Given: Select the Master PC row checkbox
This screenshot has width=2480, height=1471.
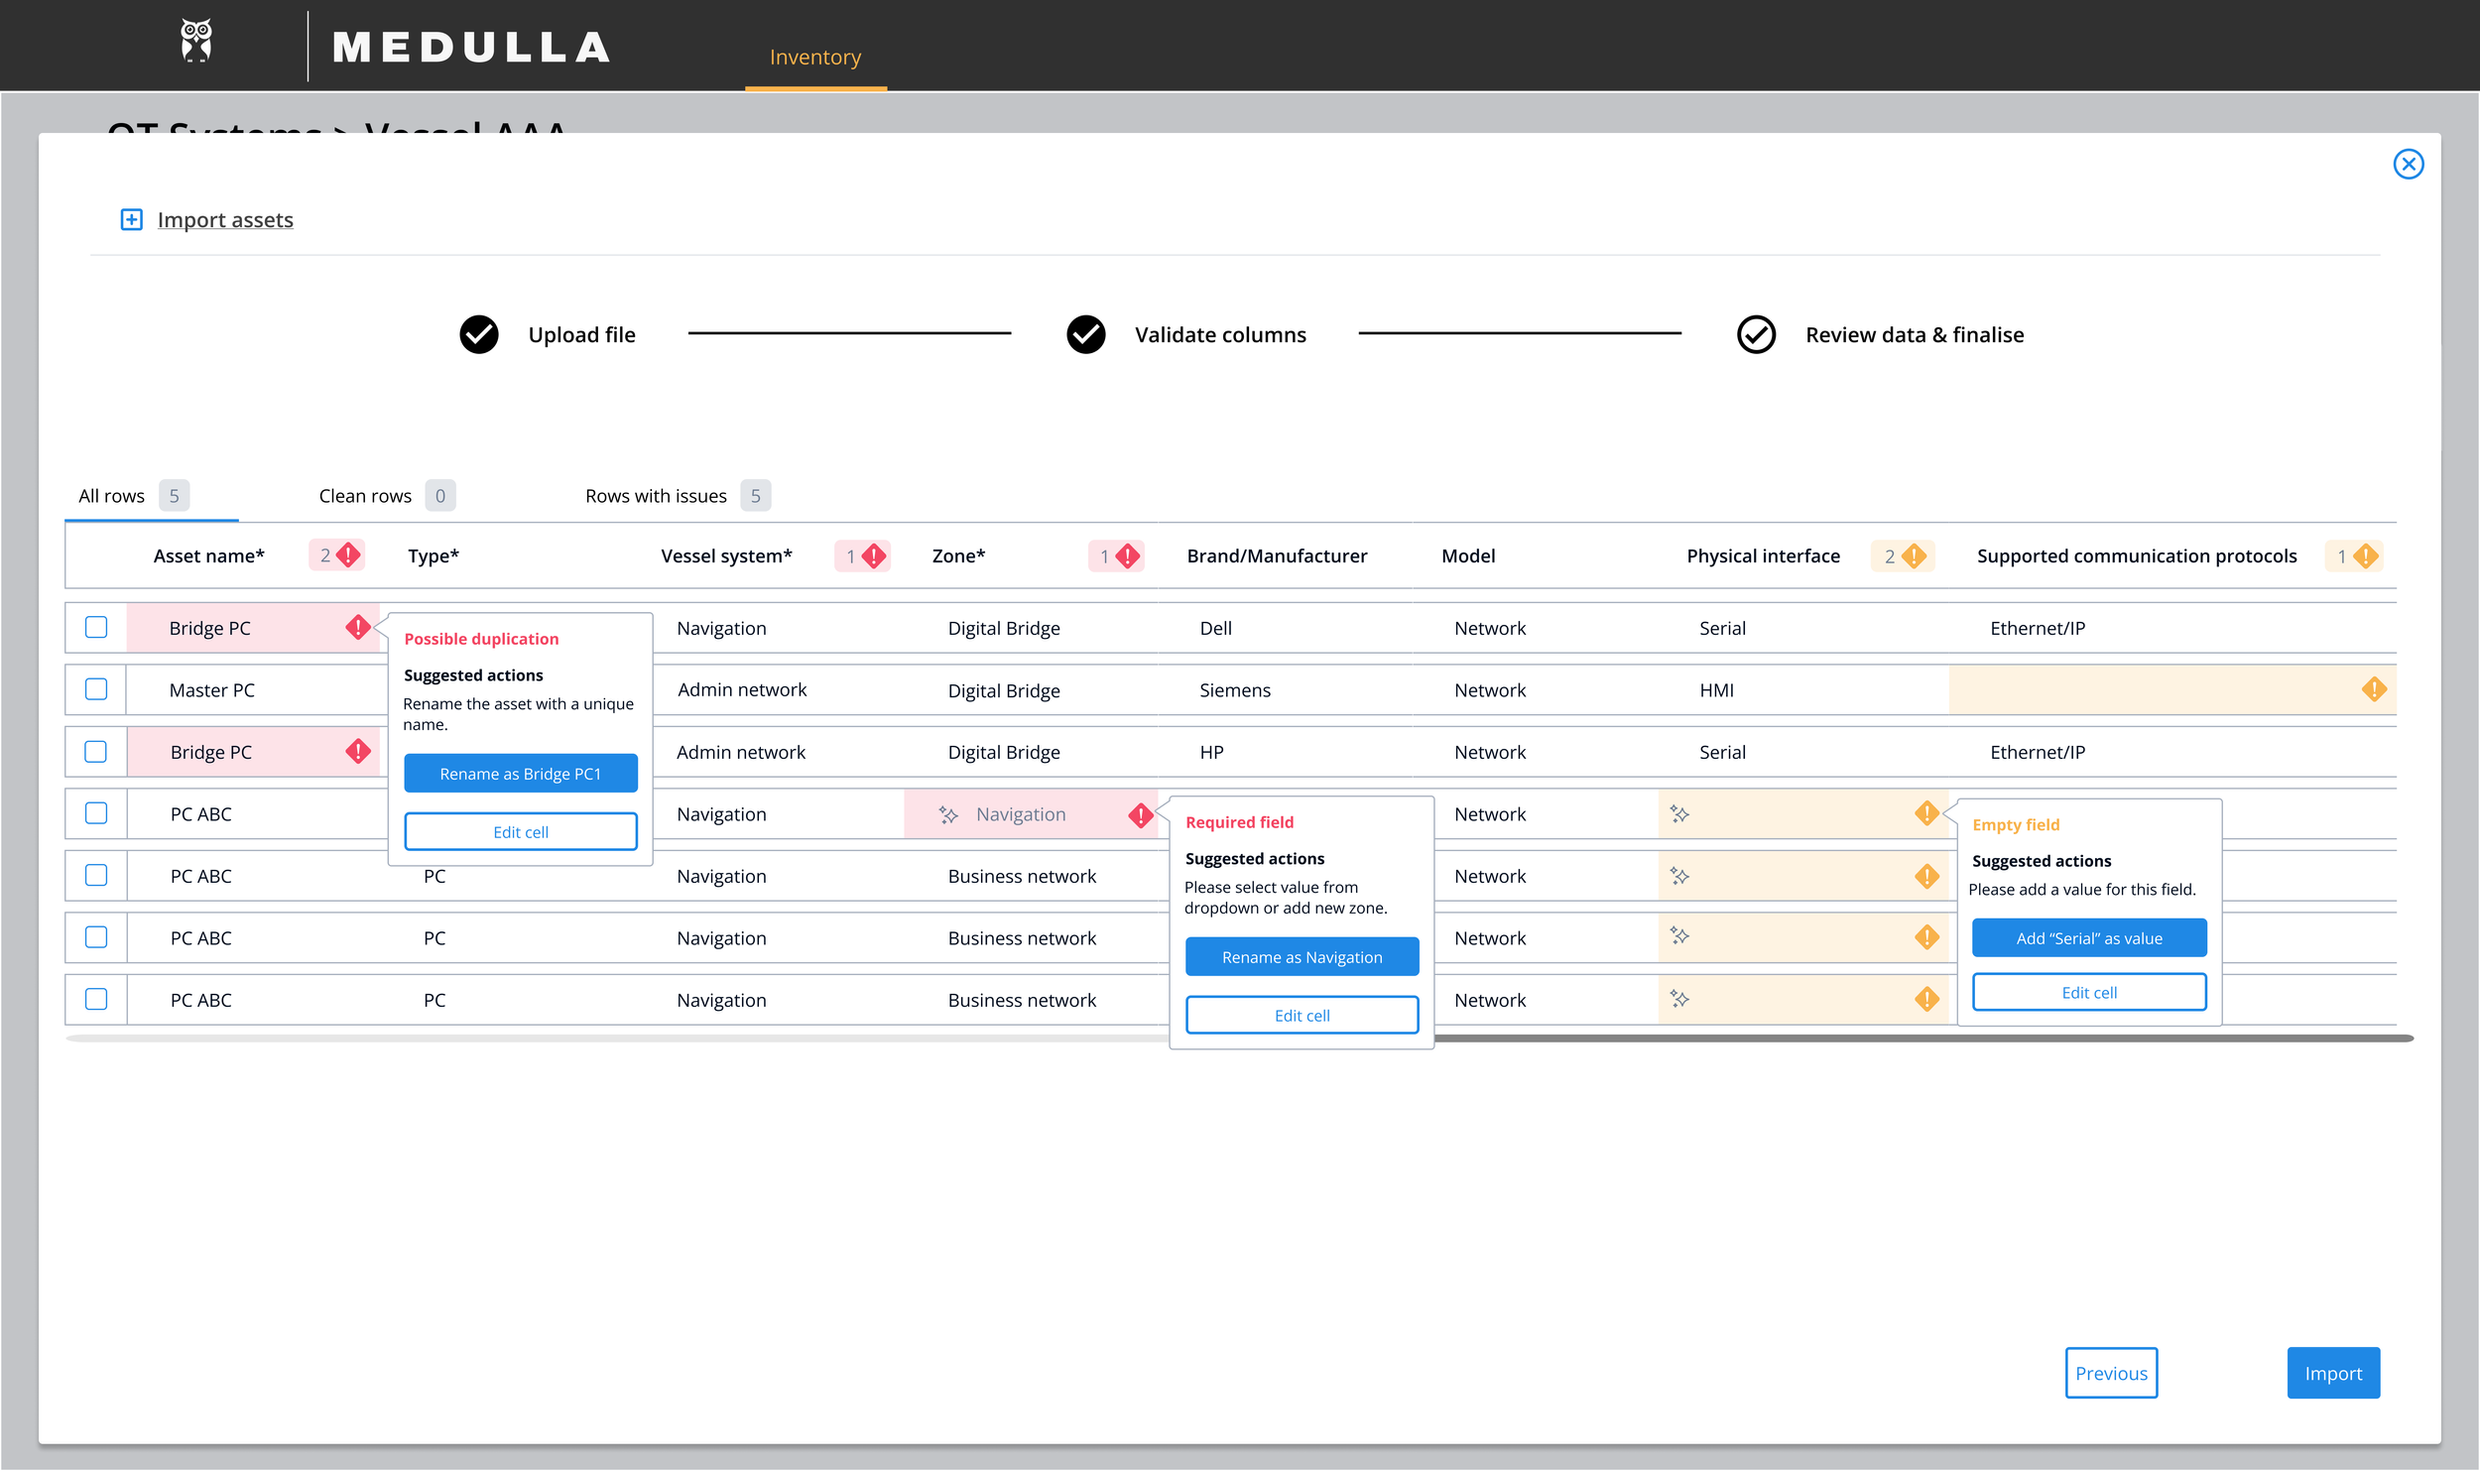Looking at the screenshot, I should click(96, 689).
